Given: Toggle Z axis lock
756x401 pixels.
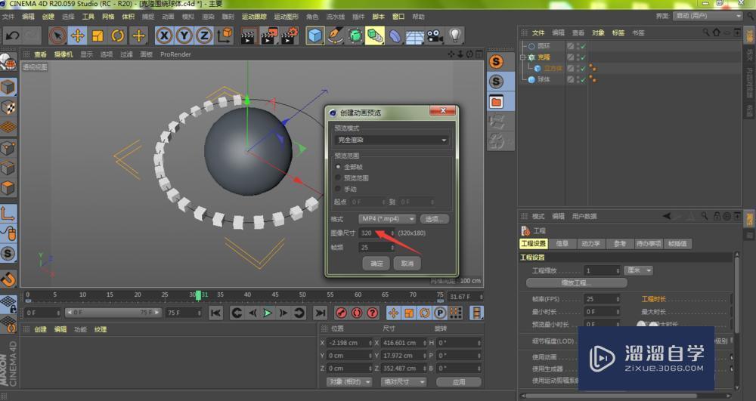Looking at the screenshot, I should tap(204, 35).
